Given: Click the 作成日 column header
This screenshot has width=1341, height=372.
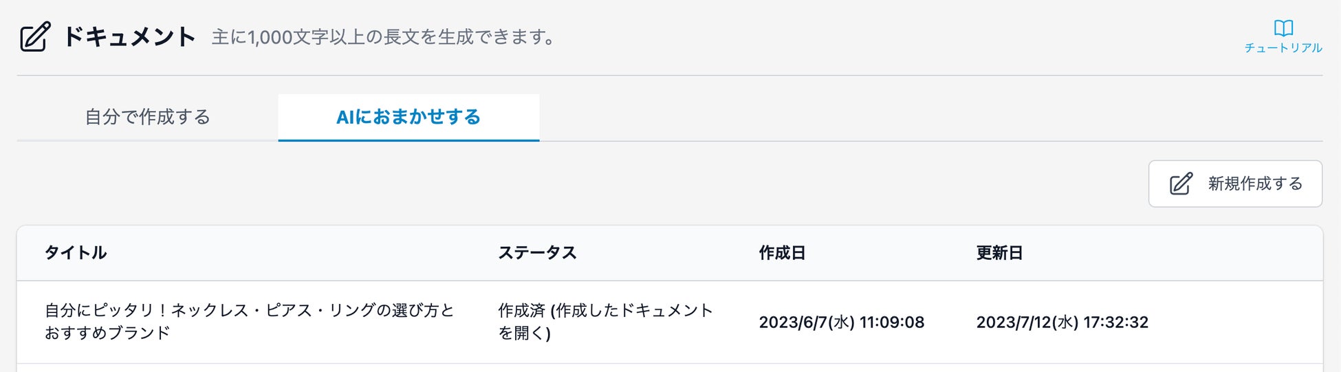Looking at the screenshot, I should point(782,253).
